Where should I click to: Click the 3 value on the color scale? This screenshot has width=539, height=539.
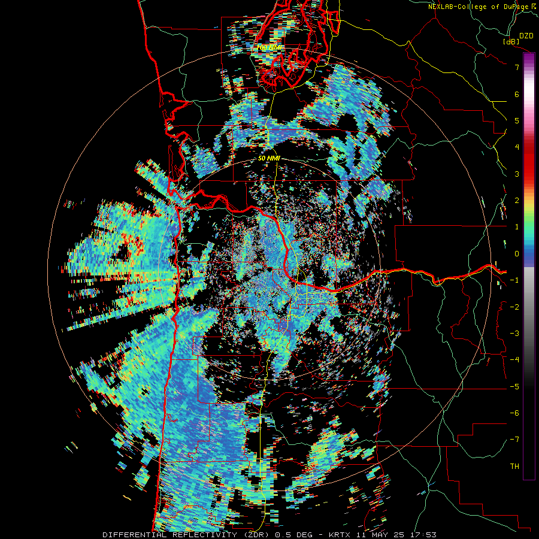[x=517, y=174]
